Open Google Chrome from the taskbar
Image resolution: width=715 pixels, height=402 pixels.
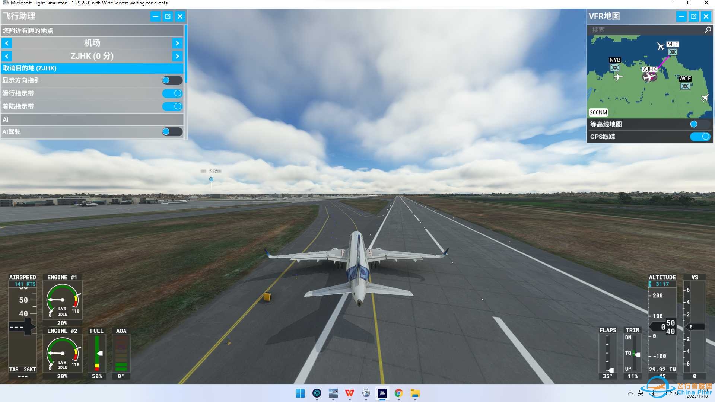(398, 393)
